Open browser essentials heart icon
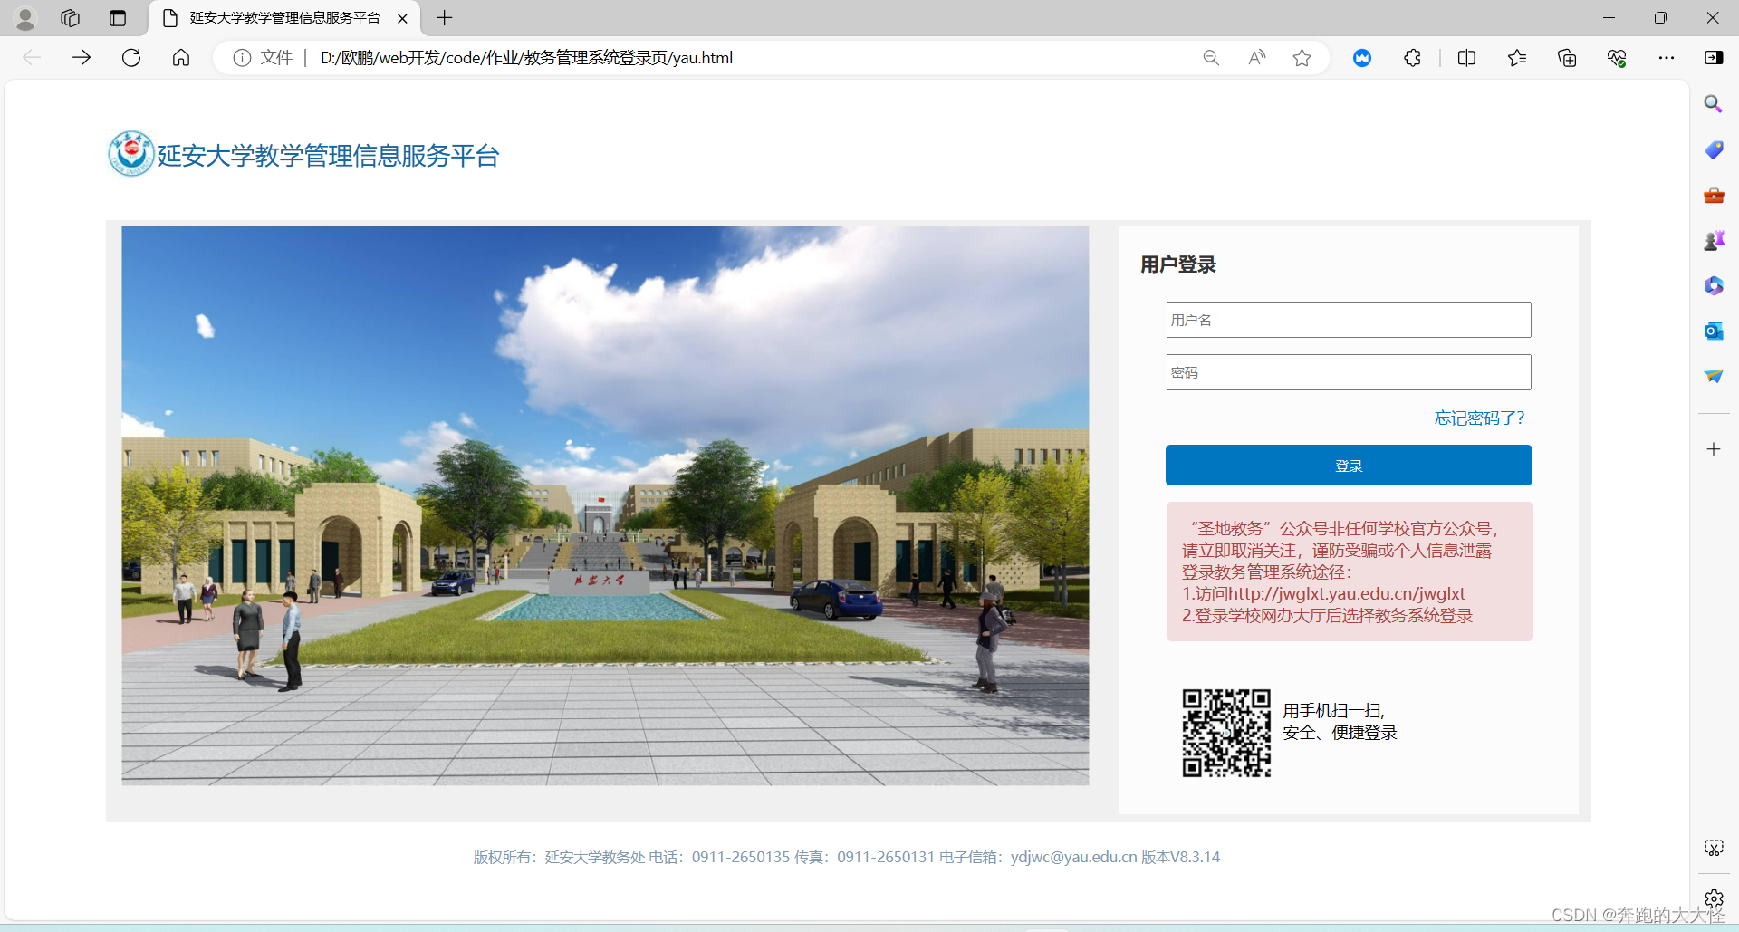 (1617, 58)
